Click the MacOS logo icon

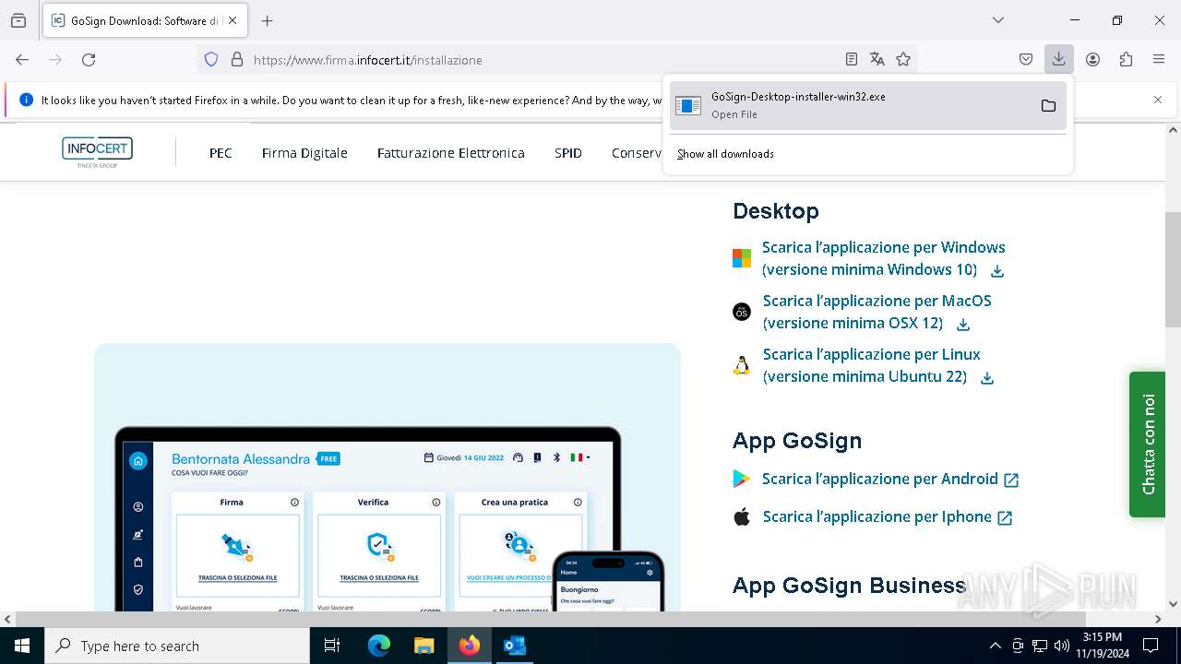[742, 312]
